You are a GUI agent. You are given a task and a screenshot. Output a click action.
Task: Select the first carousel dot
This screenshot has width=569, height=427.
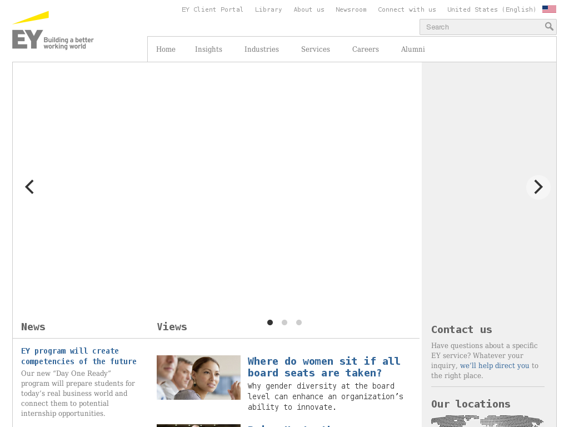pyautogui.click(x=270, y=322)
